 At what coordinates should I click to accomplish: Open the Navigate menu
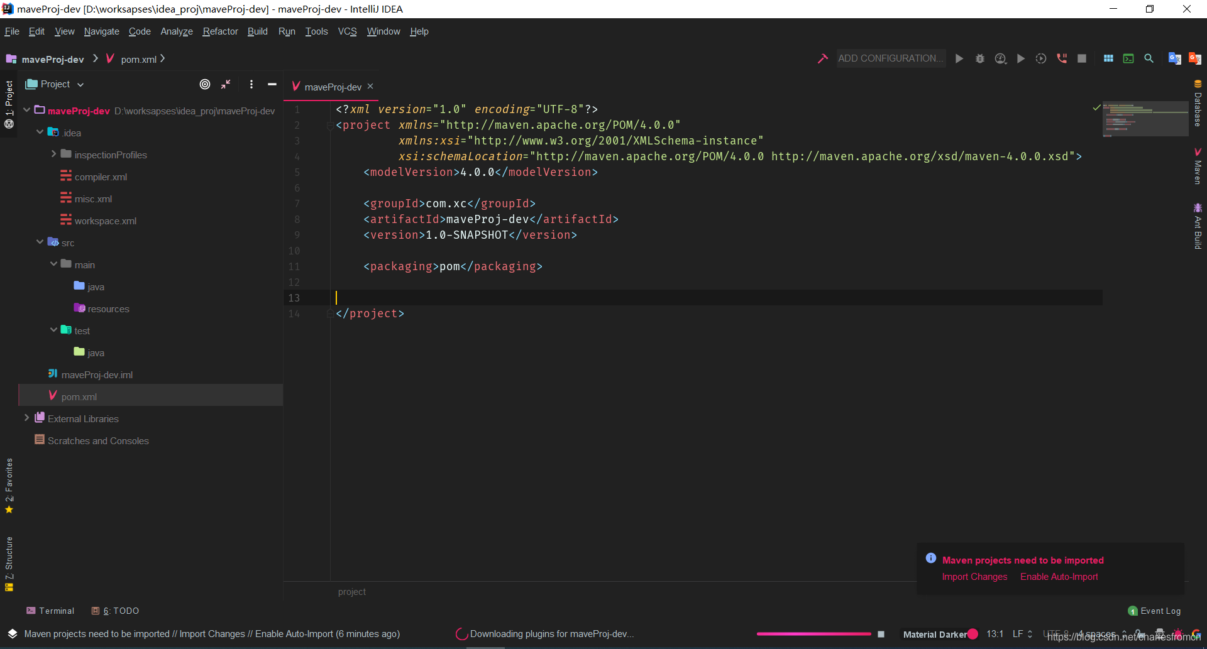101,31
